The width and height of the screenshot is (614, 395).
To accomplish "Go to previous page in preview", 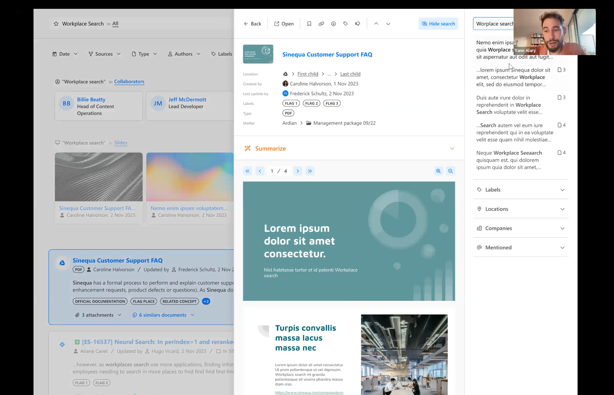I will tap(260, 171).
